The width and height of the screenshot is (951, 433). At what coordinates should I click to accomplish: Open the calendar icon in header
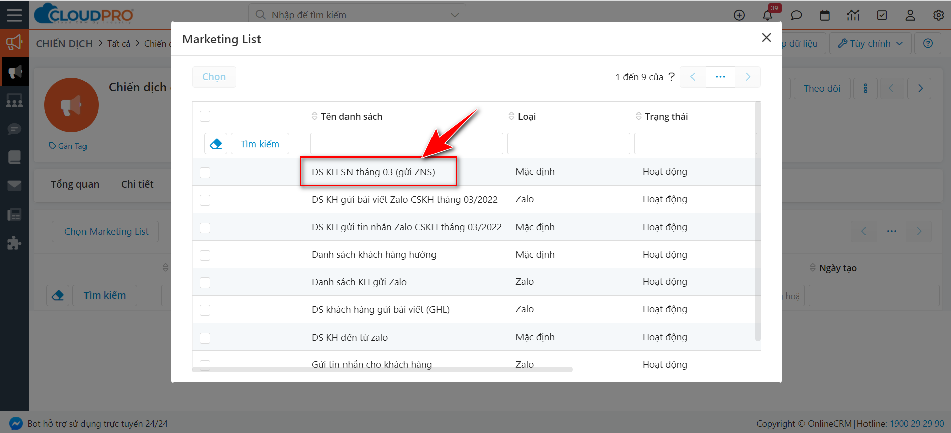pos(825,15)
